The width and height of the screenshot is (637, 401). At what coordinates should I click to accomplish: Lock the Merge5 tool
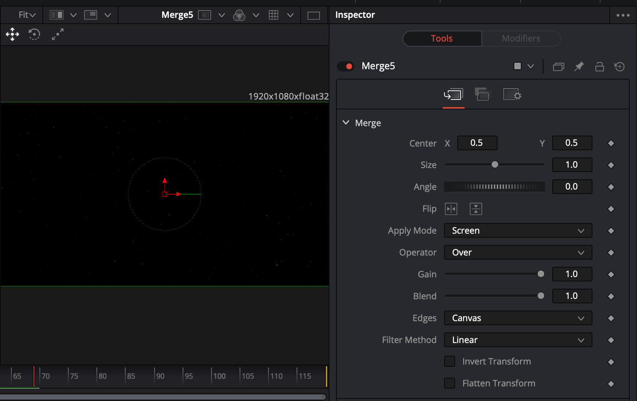[599, 66]
